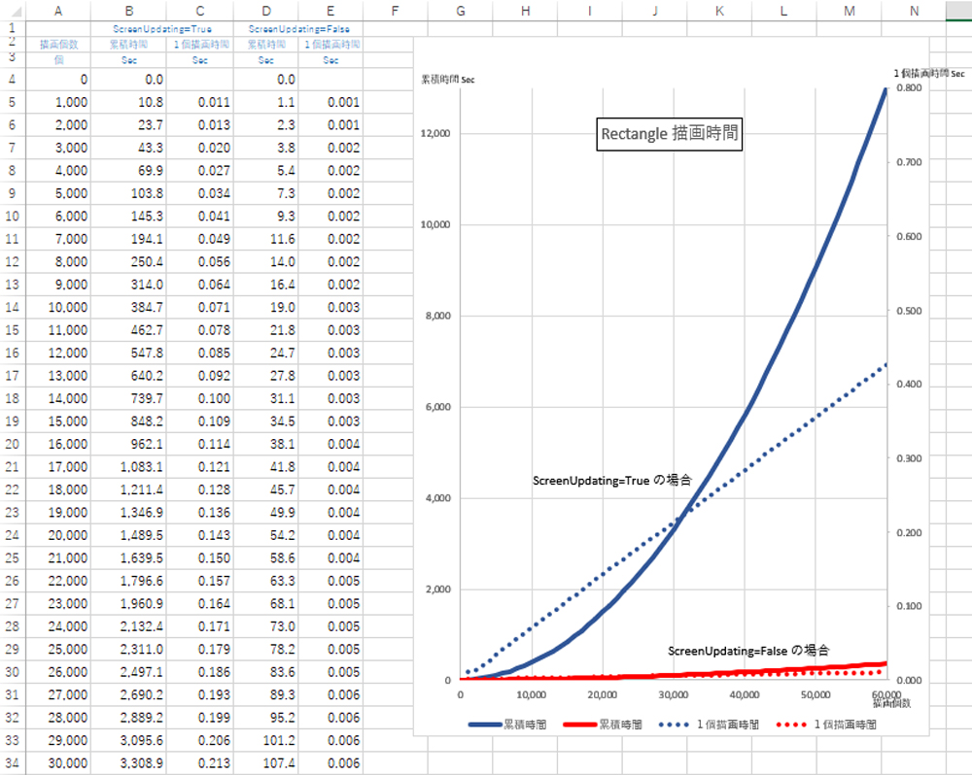Select the column F header
Viewport: 972px width, 775px height.
tap(395, 11)
